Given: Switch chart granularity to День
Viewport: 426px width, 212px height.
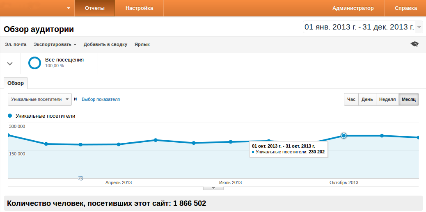Looking at the screenshot, I should coord(367,99).
